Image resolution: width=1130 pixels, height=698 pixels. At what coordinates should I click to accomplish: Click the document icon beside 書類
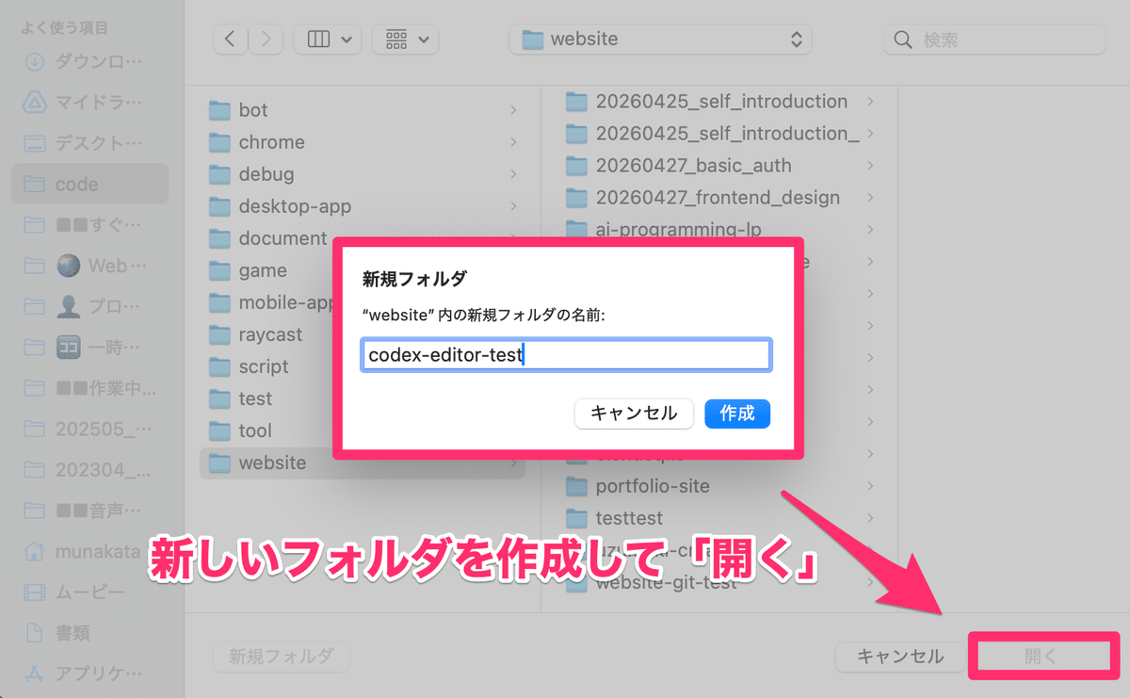pyautogui.click(x=34, y=632)
